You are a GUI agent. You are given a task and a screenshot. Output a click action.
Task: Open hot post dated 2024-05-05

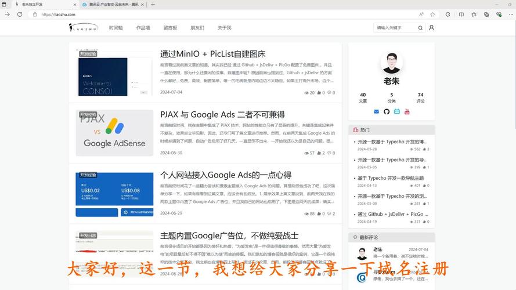[392, 160]
